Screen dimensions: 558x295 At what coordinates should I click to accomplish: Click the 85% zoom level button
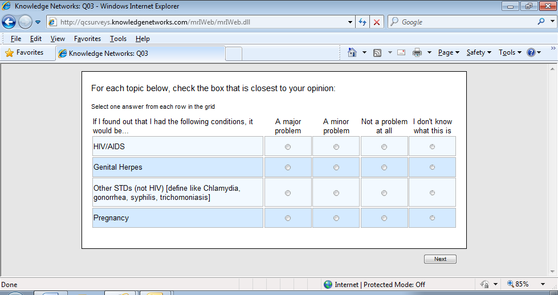point(518,284)
